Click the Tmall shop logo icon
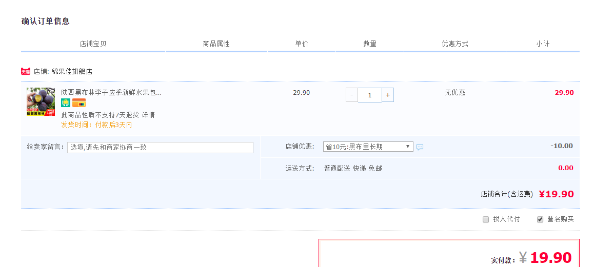This screenshot has width=594, height=267. pos(25,71)
